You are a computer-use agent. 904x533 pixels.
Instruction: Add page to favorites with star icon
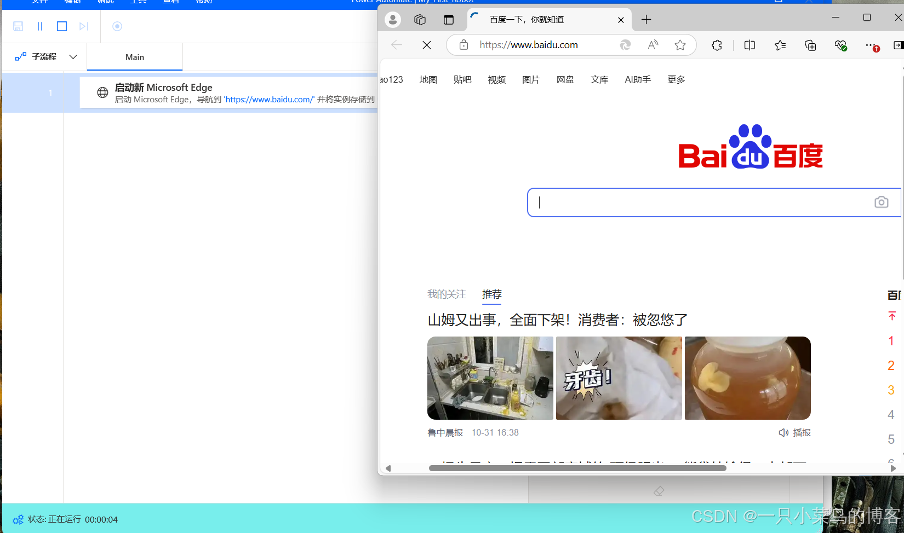680,45
